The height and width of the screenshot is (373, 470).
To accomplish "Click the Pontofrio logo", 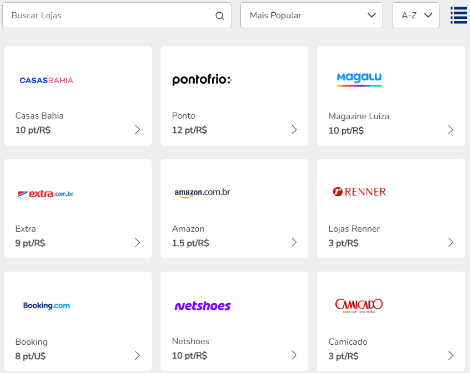I will point(202,80).
